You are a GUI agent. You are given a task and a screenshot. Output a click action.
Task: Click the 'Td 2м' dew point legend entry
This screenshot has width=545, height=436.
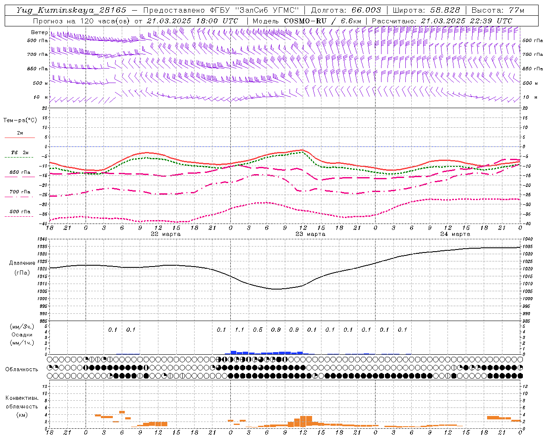20,152
